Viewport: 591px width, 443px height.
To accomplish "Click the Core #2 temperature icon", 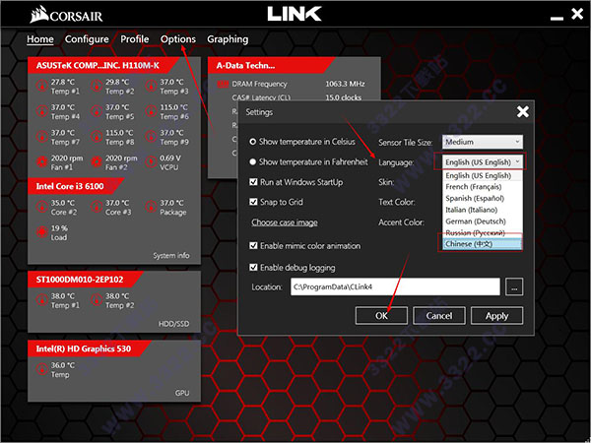I will pyautogui.click(x=41, y=207).
